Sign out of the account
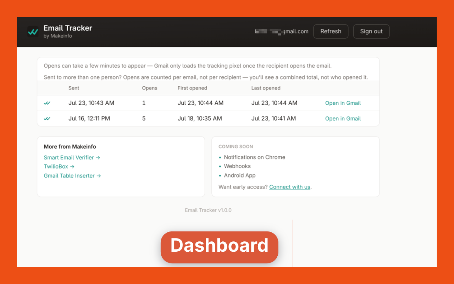The width and height of the screenshot is (454, 284). [371, 31]
